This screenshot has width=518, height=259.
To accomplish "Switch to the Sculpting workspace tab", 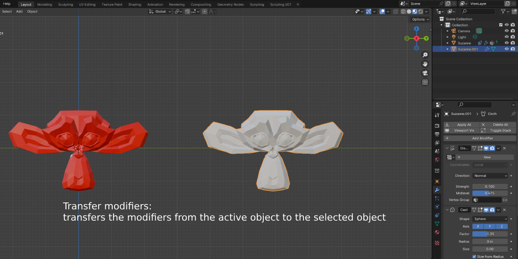I will 66,4.
